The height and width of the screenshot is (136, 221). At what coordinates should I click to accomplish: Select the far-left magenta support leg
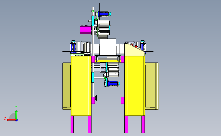click(x=72, y=124)
